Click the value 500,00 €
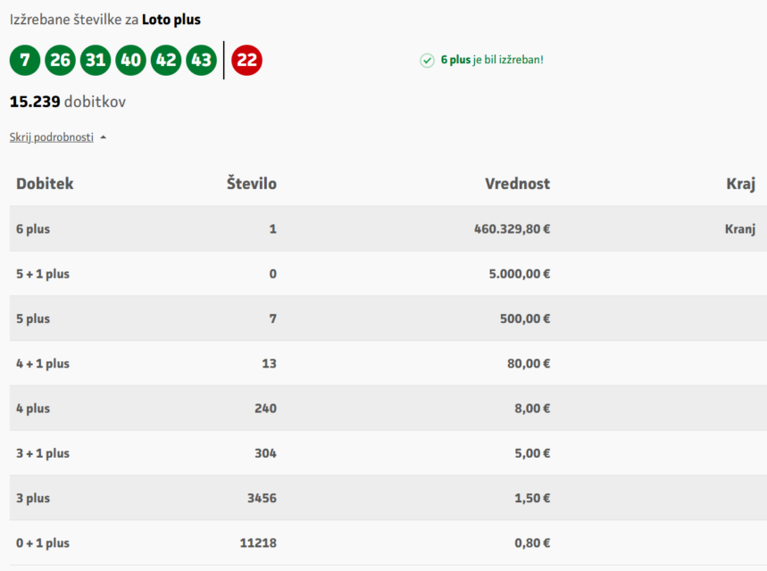Viewport: 767px width, 571px height. (525, 319)
